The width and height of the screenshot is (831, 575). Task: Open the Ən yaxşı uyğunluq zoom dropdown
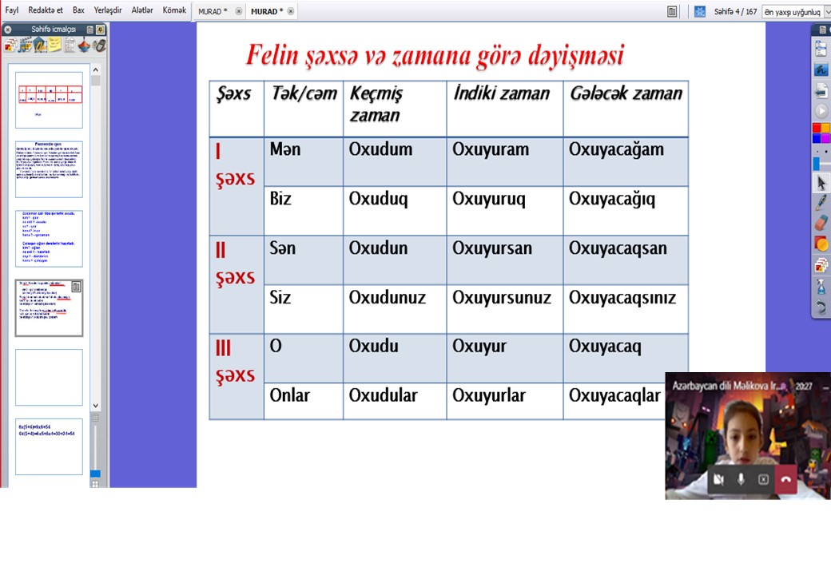796,12
